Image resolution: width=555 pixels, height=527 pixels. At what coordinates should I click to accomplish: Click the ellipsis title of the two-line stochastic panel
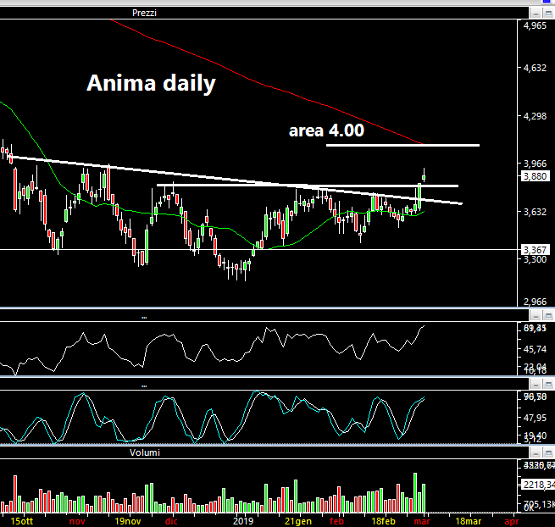coord(144,386)
